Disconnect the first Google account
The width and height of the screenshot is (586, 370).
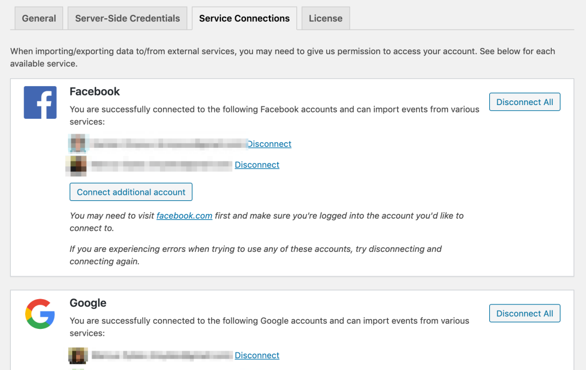(257, 356)
